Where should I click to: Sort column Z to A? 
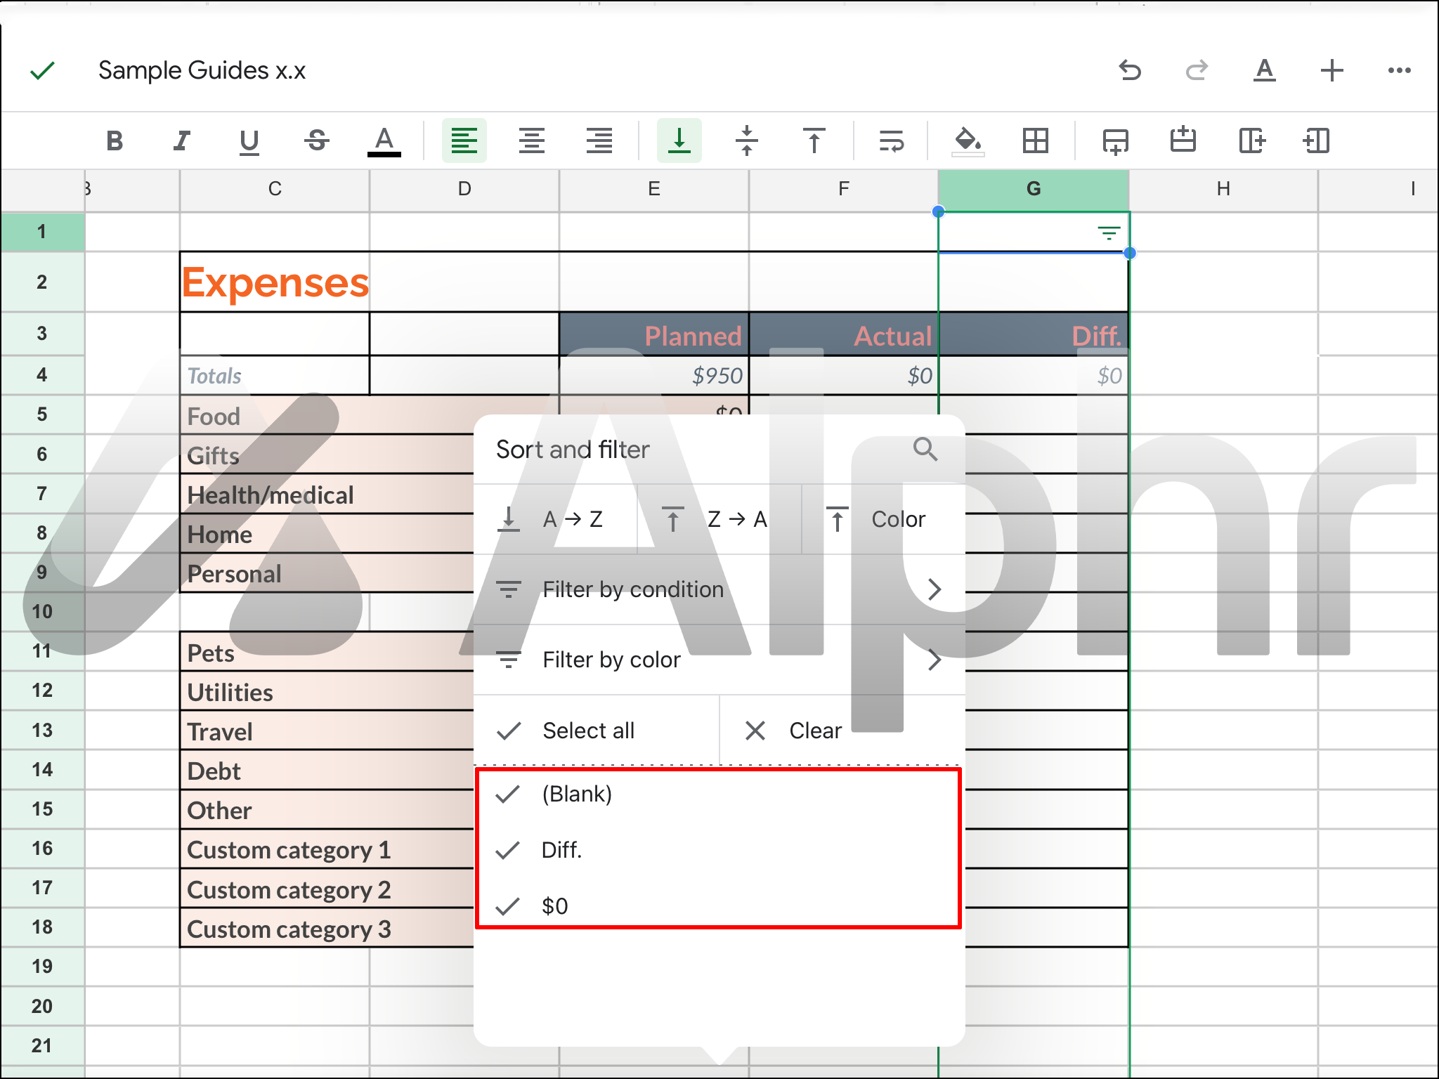(718, 520)
